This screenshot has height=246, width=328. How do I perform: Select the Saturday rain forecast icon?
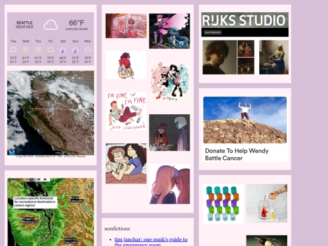click(63, 50)
